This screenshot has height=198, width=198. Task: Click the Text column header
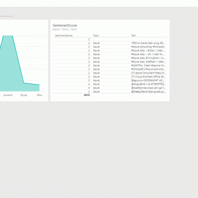coord(133,35)
